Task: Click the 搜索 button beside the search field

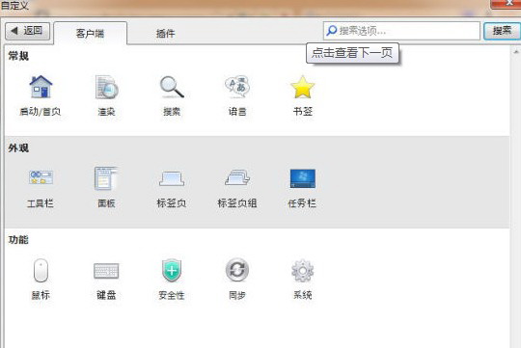Action: (x=502, y=31)
